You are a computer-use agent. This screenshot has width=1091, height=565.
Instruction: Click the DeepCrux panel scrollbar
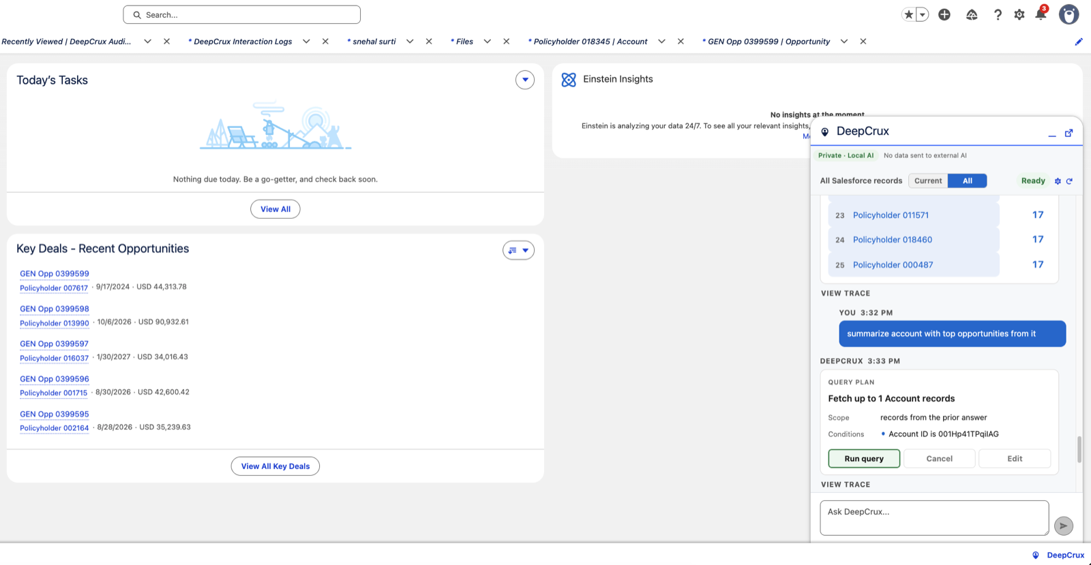pyautogui.click(x=1079, y=449)
